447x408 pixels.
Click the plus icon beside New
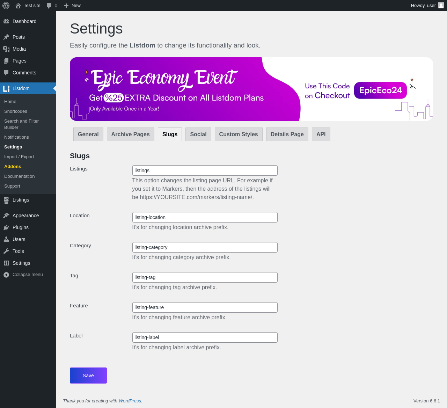[66, 6]
